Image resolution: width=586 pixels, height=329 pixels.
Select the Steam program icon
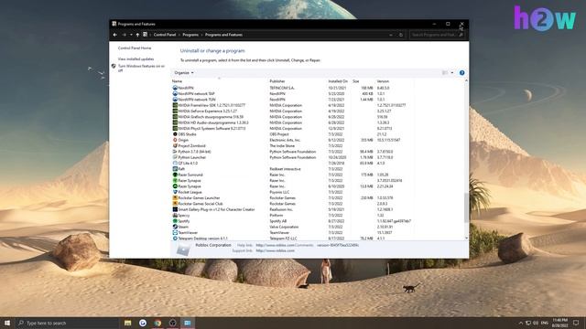coord(175,227)
